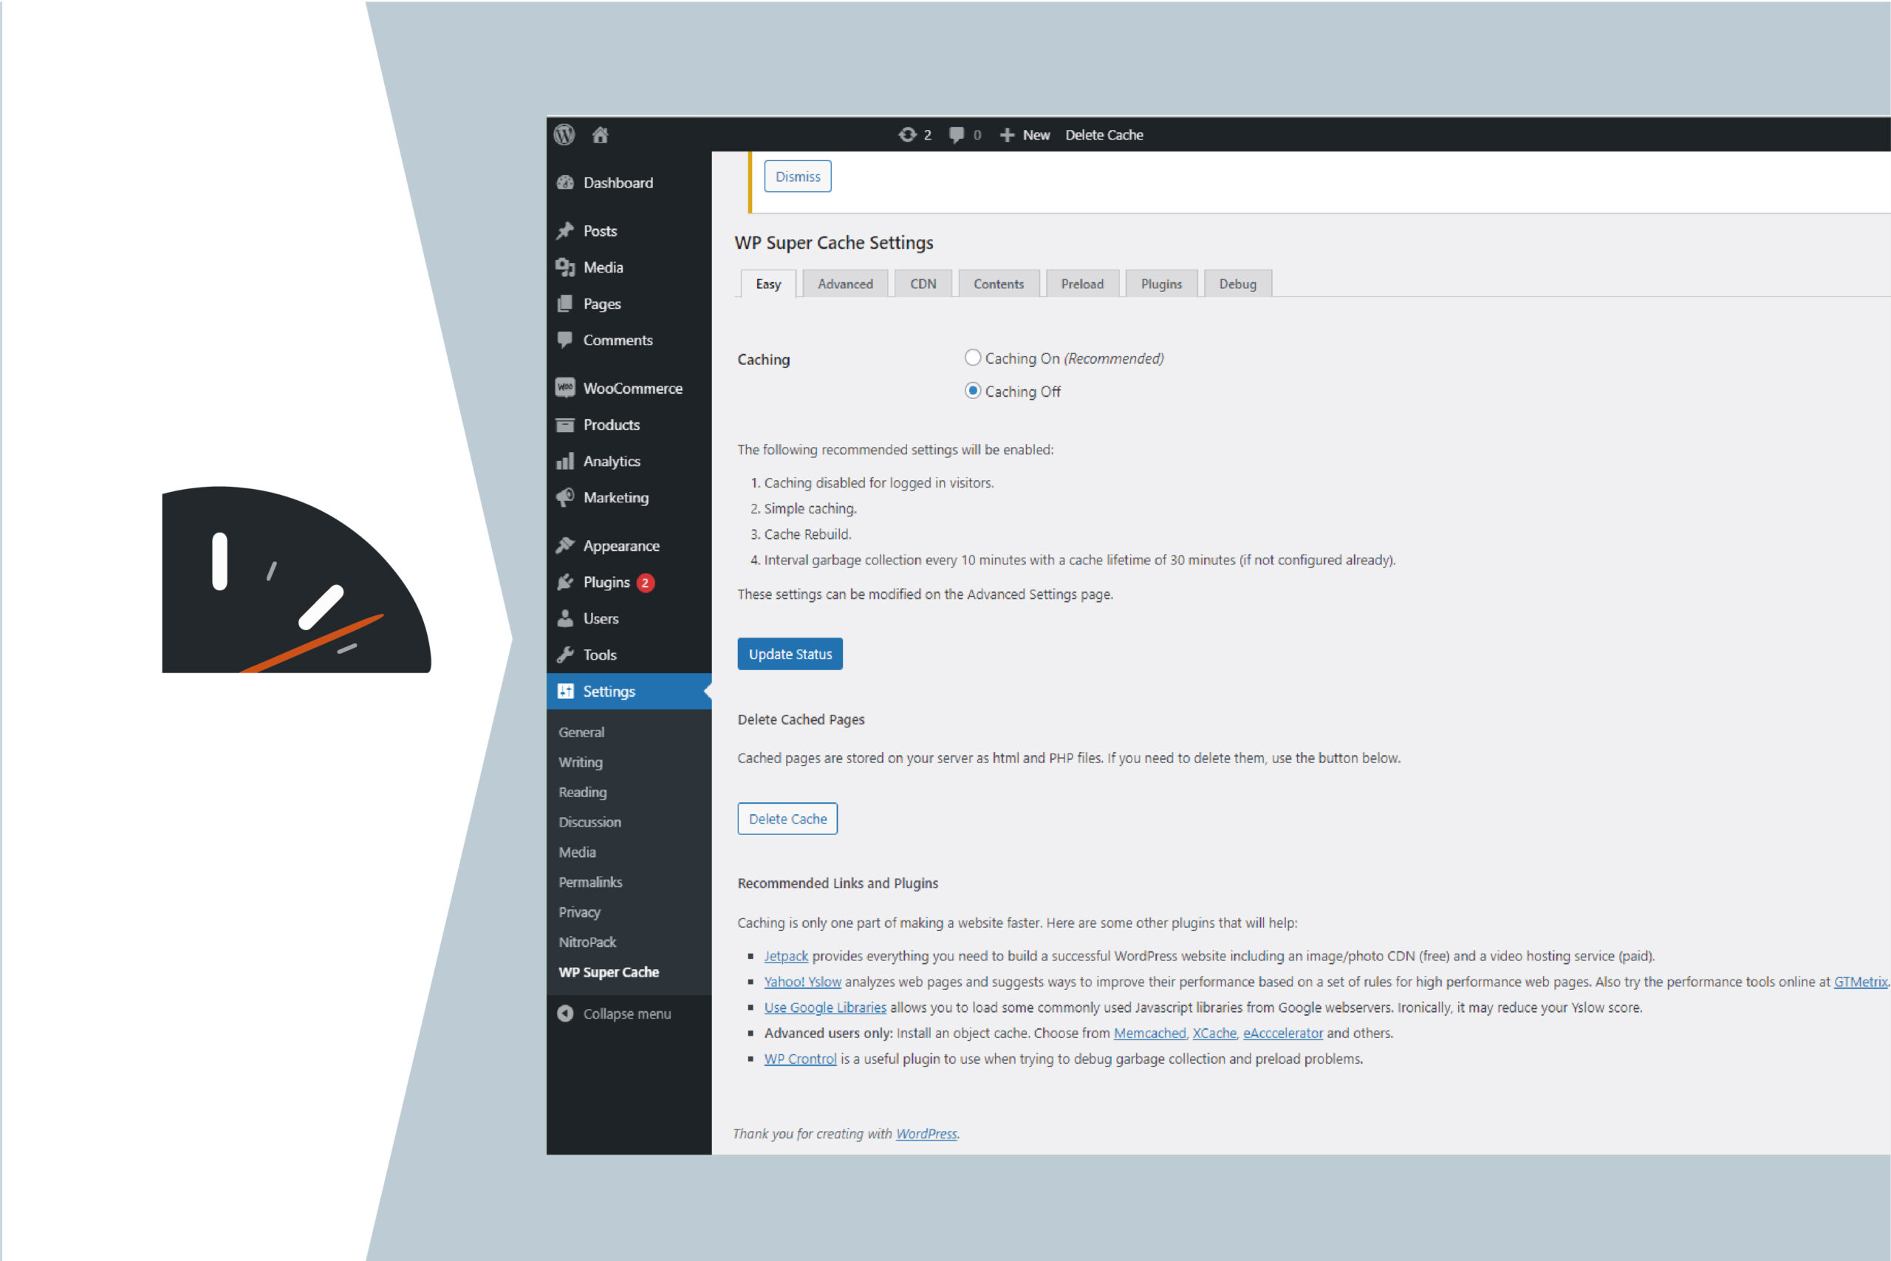The image size is (1891, 1261).
Task: Click the Tools wrench icon
Action: tap(565, 655)
